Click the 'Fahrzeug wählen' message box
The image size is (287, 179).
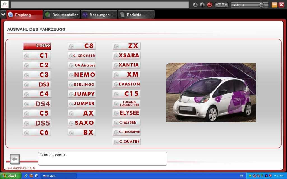pos(103,159)
